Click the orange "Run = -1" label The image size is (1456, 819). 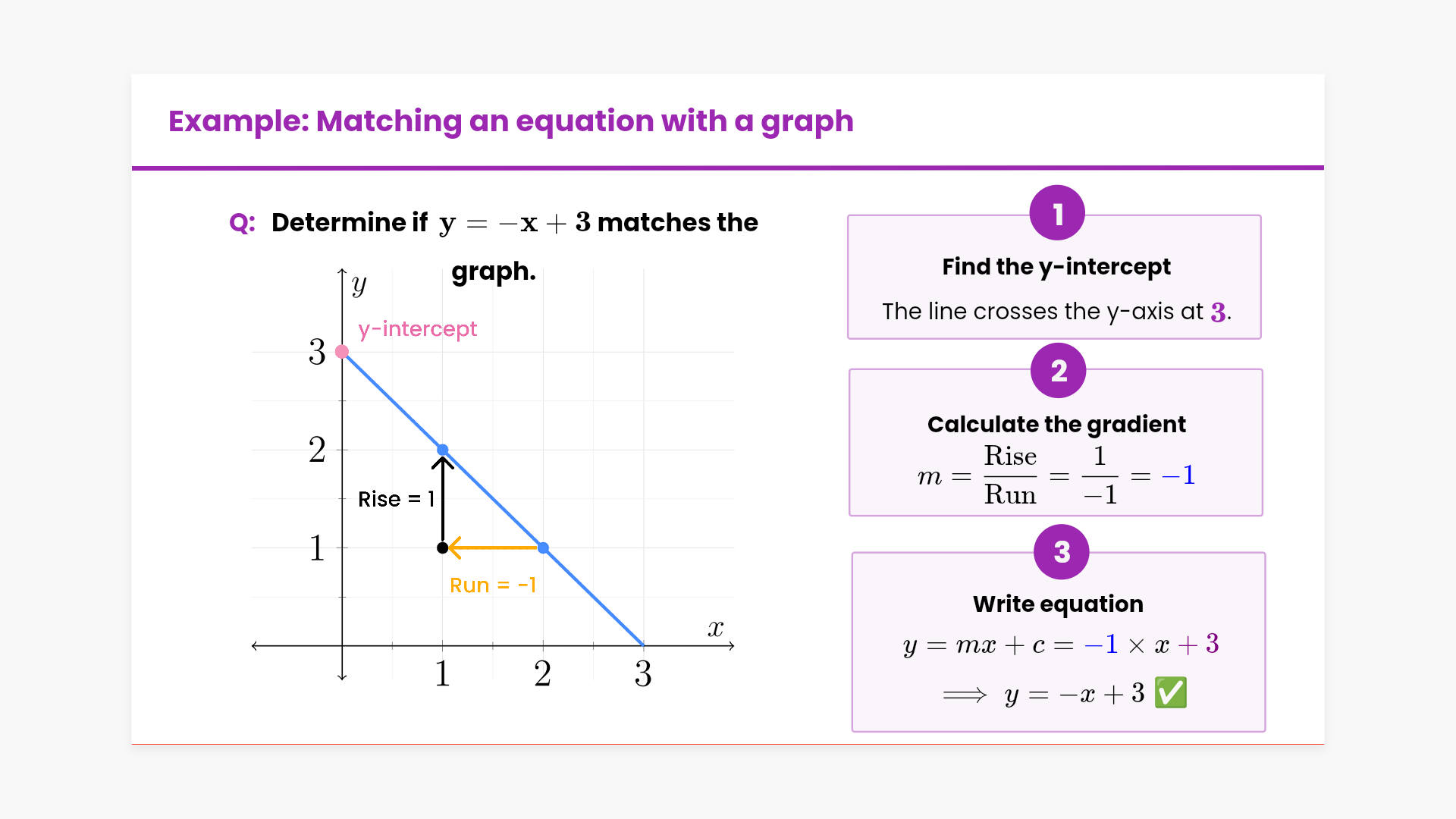click(x=493, y=585)
